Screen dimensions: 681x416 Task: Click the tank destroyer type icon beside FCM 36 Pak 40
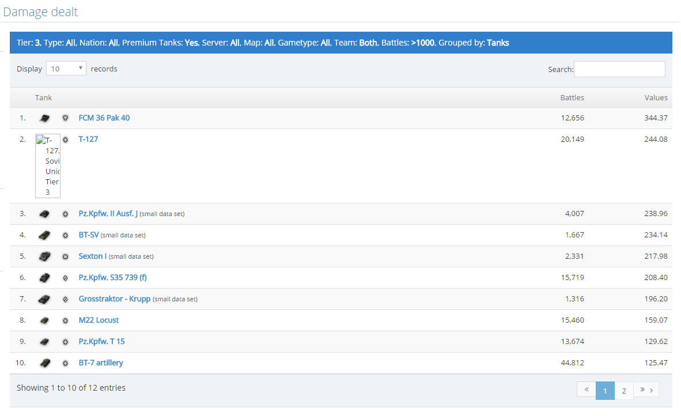point(65,118)
